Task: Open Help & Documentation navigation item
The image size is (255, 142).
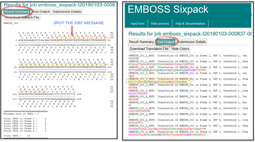Action: pyautogui.click(x=190, y=24)
